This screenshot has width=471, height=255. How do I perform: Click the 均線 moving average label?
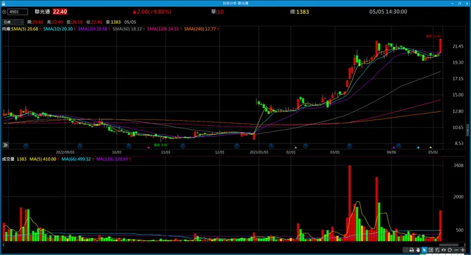(6, 29)
